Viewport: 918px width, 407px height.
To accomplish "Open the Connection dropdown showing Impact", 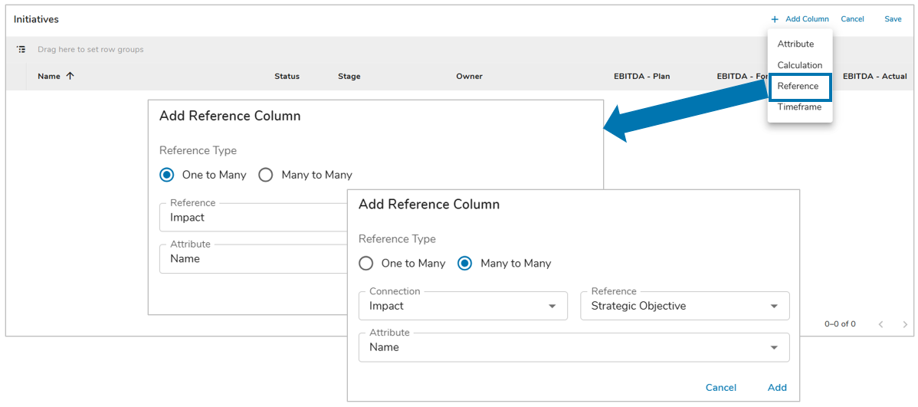I will [463, 306].
